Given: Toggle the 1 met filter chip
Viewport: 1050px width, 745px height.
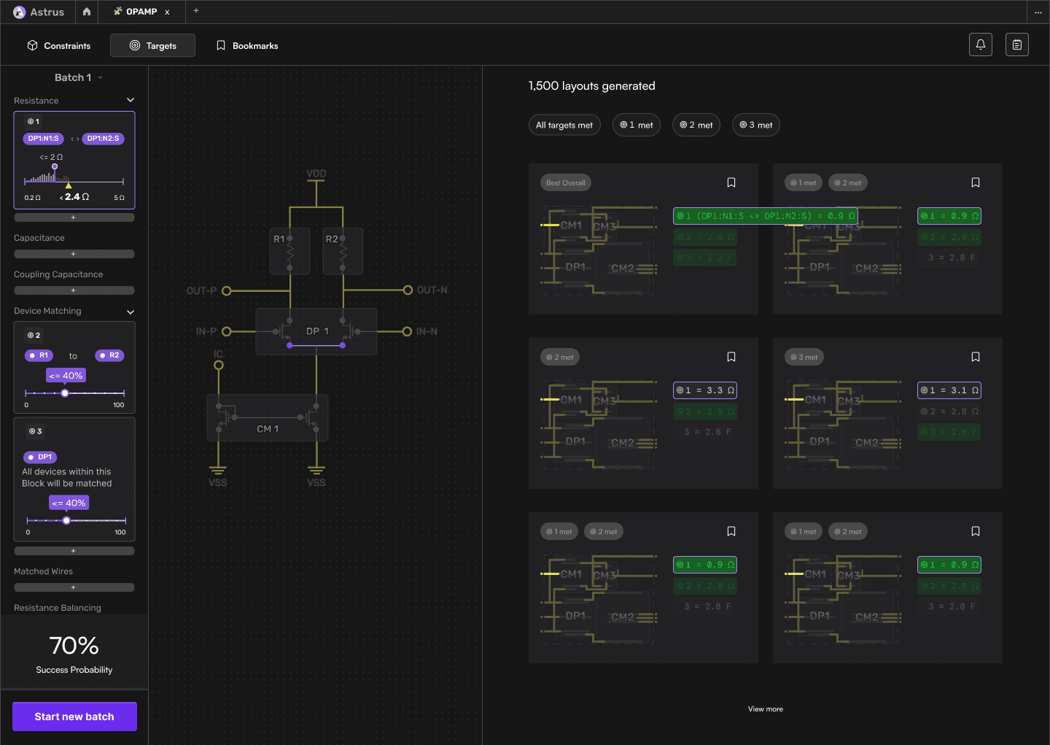Looking at the screenshot, I should click(637, 125).
